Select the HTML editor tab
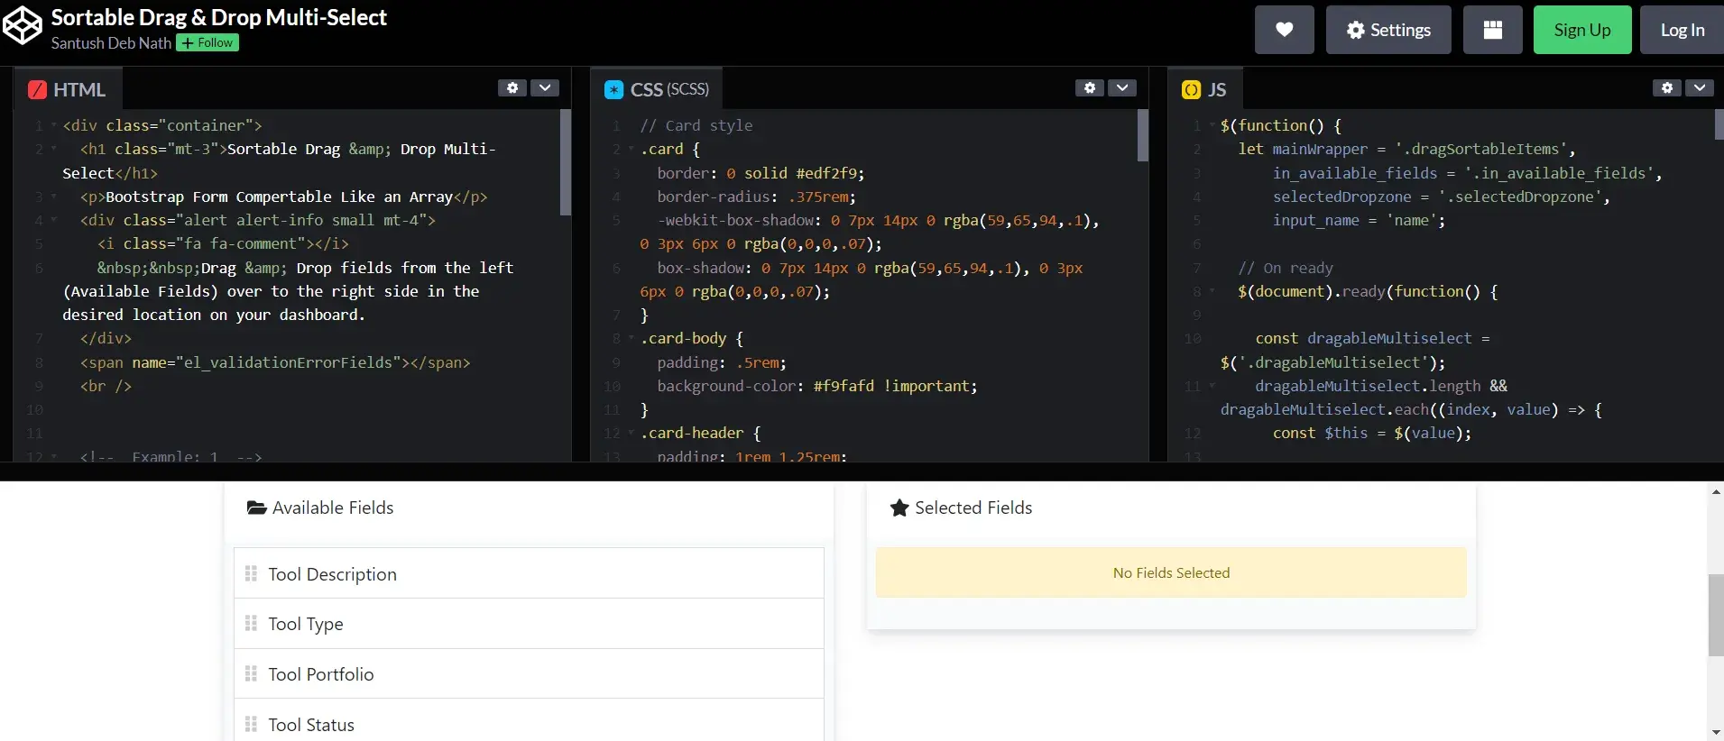Image resolution: width=1724 pixels, height=741 pixels. click(x=68, y=89)
